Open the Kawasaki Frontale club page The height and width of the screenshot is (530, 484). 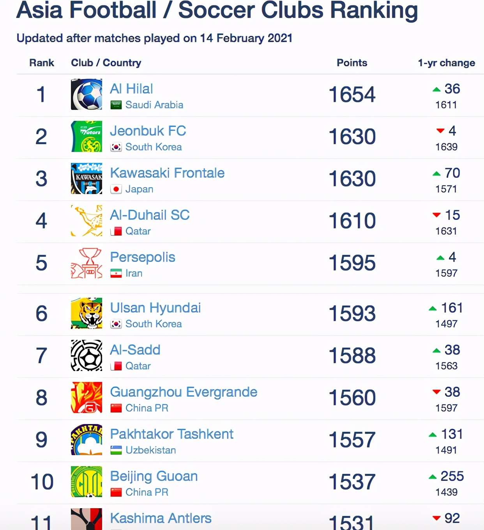click(167, 173)
